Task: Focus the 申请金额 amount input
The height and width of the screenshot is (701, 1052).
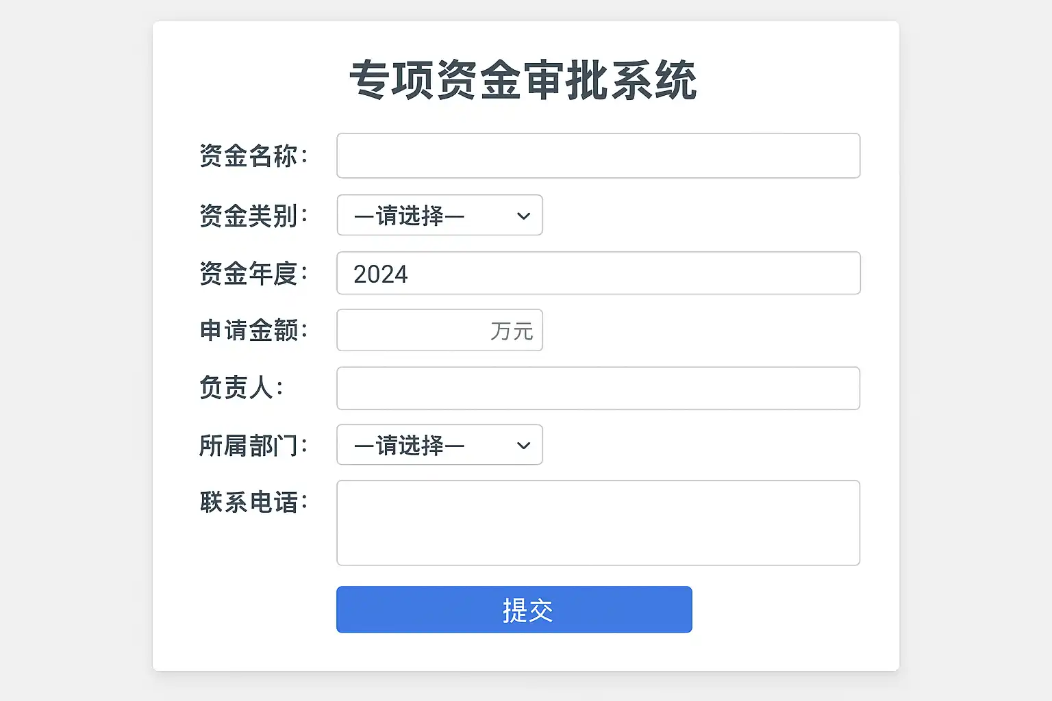Action: pyautogui.click(x=411, y=331)
